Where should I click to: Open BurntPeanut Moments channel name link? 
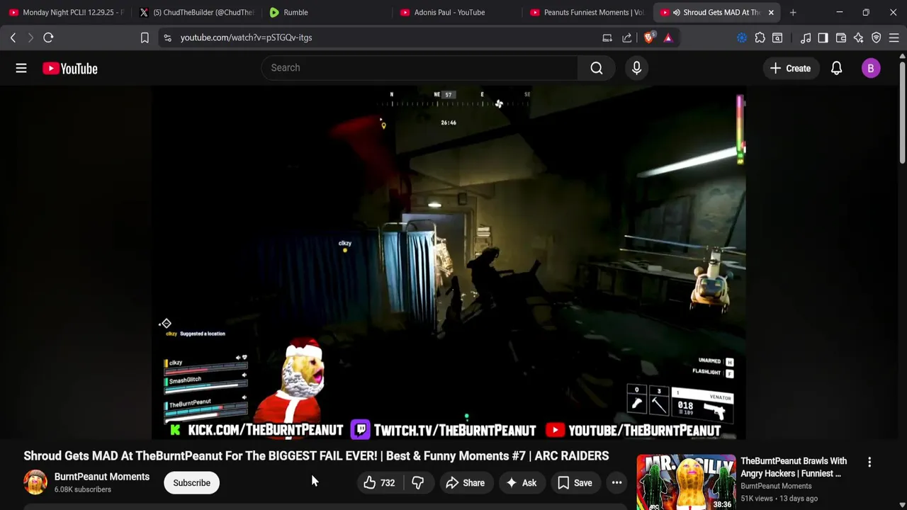coord(102,477)
